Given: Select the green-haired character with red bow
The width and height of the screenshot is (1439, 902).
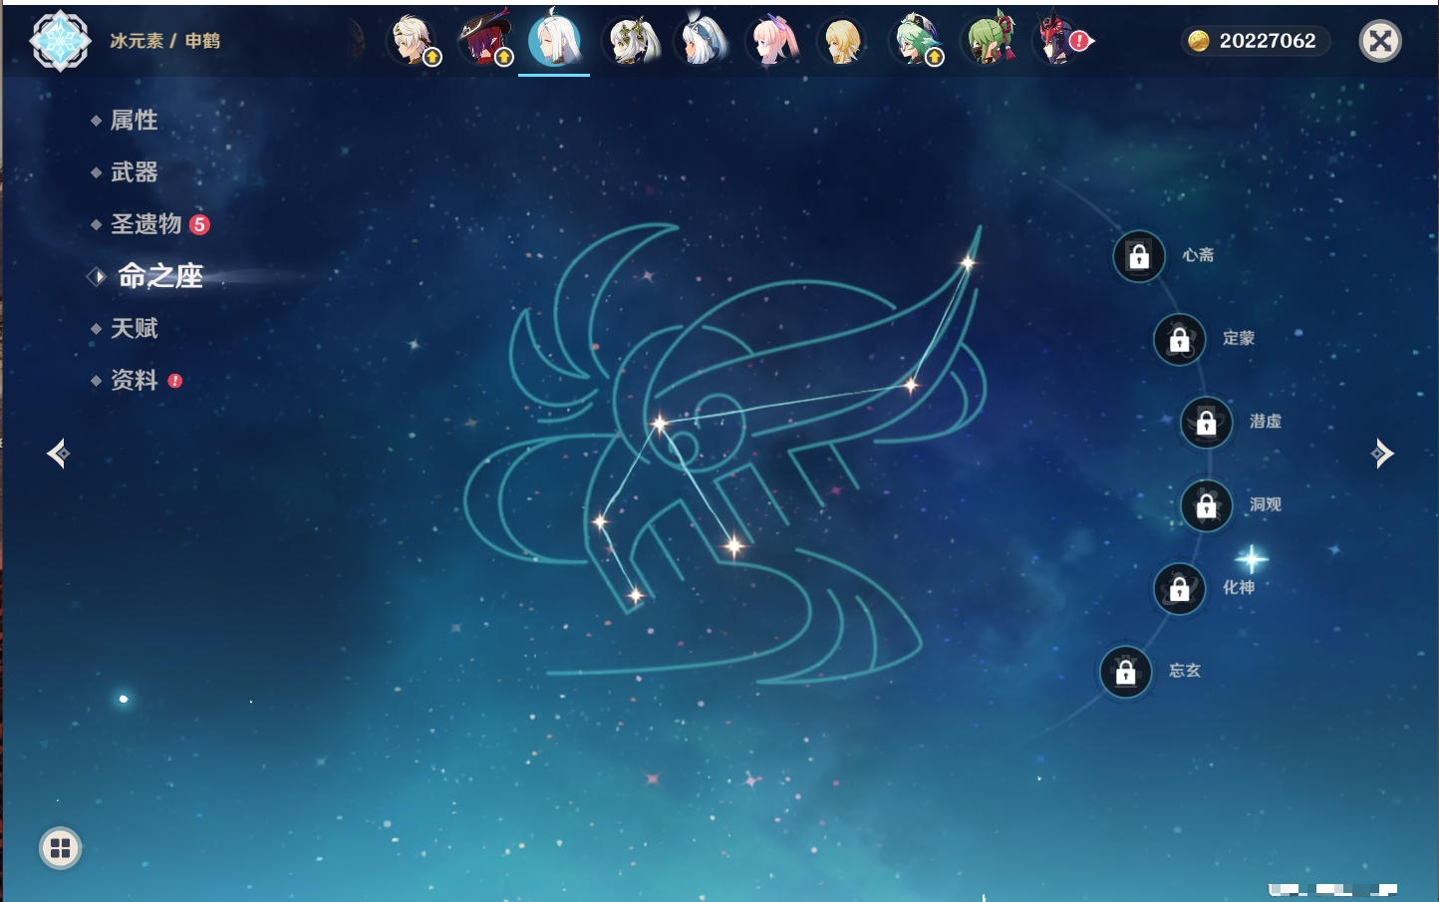Looking at the screenshot, I should (990, 41).
